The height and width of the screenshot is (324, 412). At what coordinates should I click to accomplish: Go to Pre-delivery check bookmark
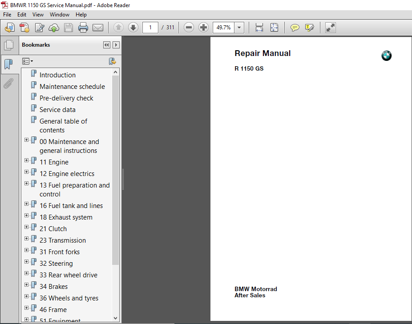pos(66,98)
